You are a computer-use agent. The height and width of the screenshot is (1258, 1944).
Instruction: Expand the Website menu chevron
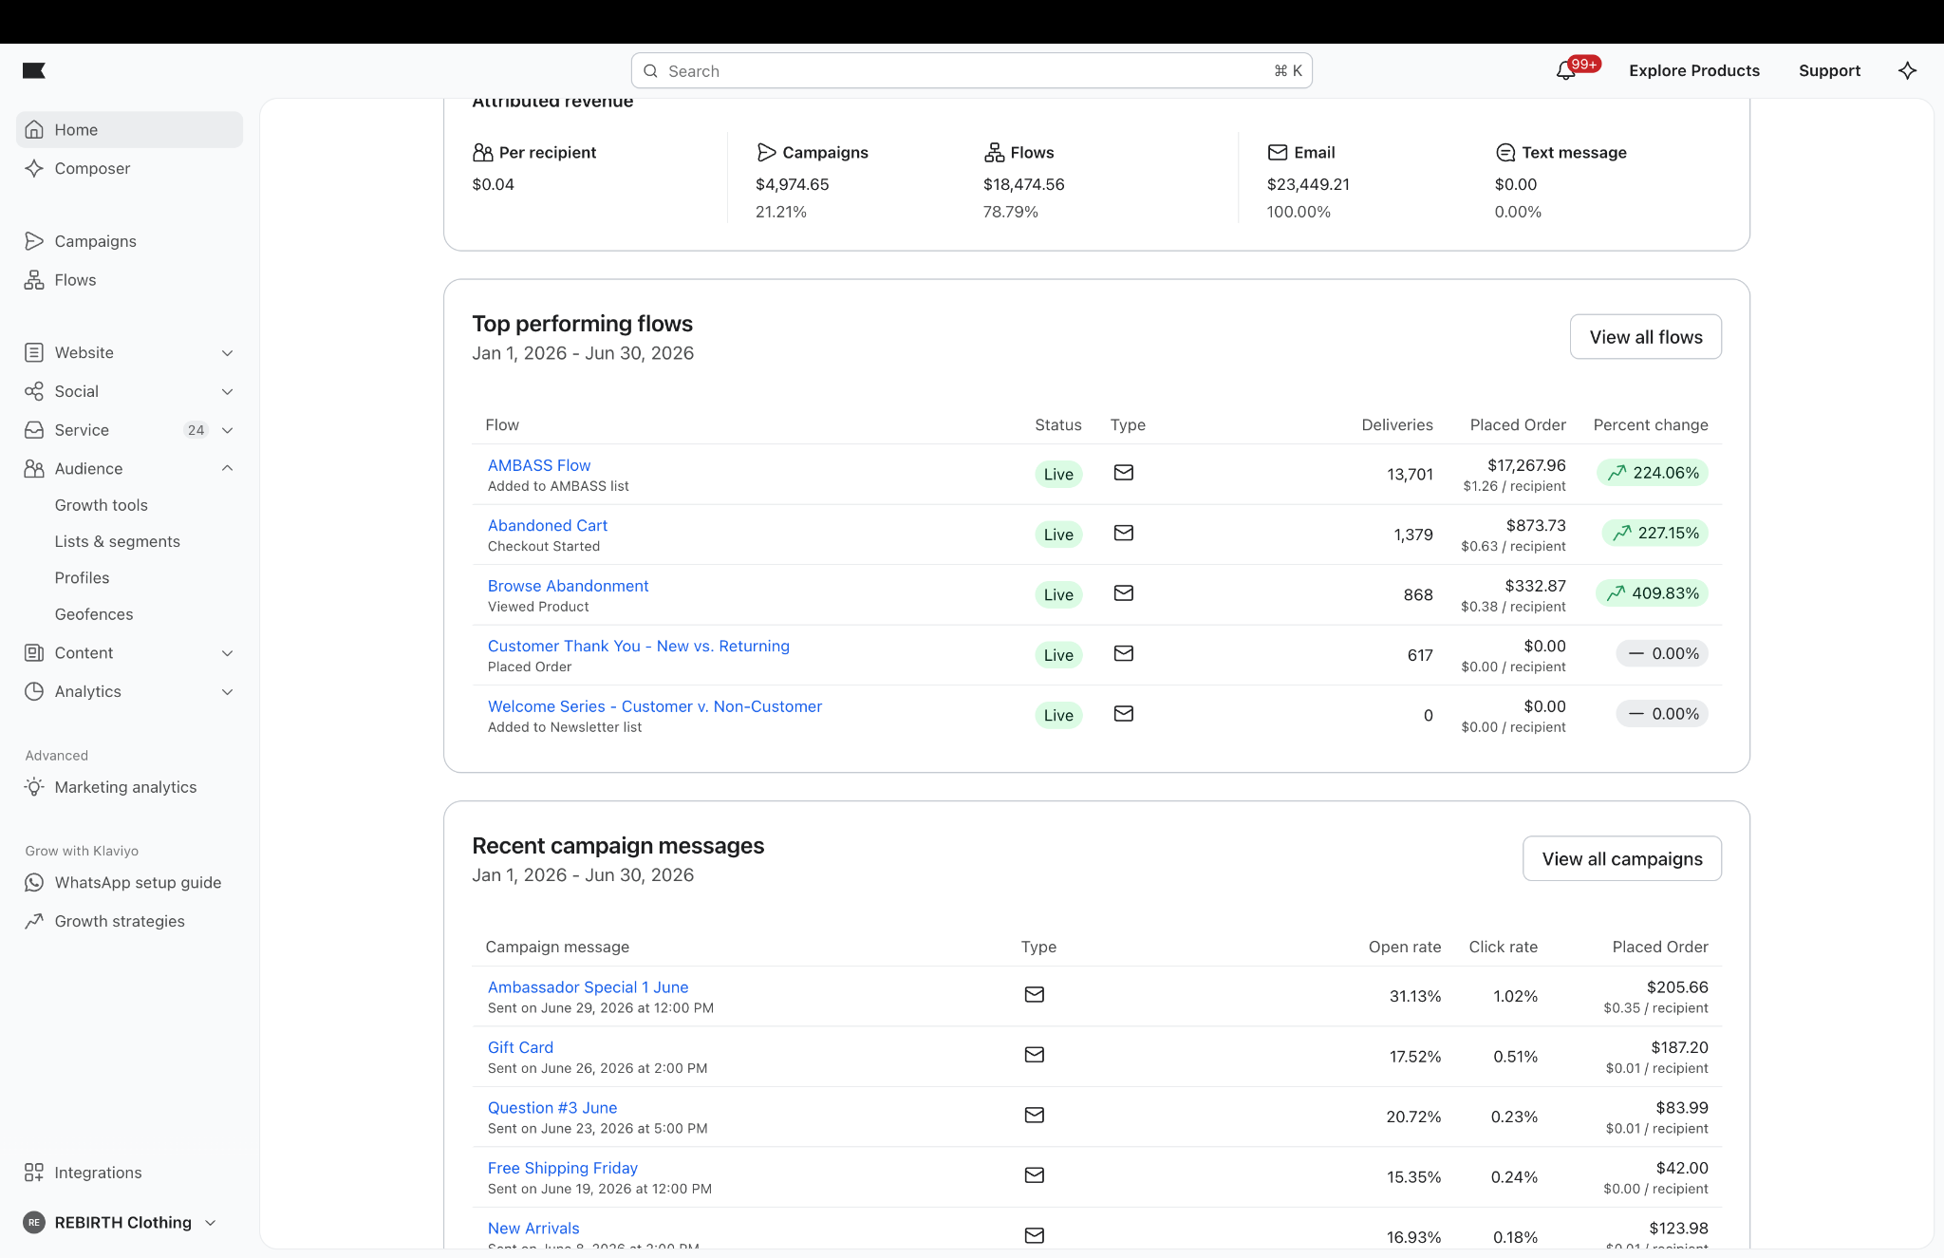(x=228, y=353)
